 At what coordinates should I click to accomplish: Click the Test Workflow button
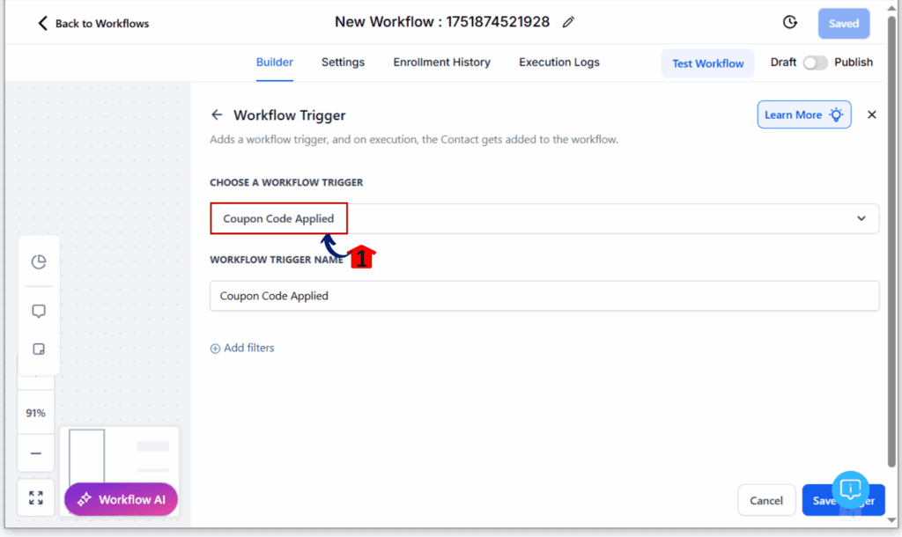click(707, 63)
